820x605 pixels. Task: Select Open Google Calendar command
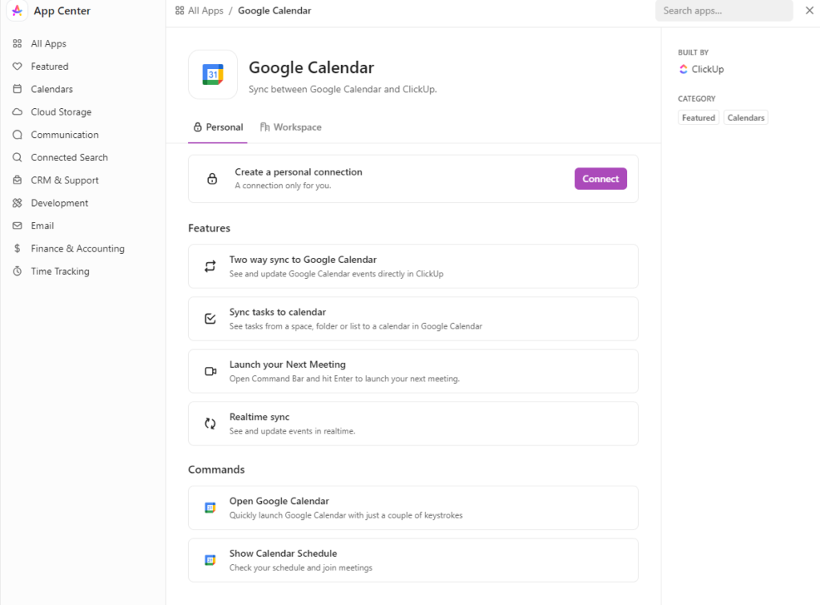click(x=413, y=508)
